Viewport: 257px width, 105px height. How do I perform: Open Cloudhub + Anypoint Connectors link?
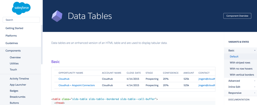(77, 85)
